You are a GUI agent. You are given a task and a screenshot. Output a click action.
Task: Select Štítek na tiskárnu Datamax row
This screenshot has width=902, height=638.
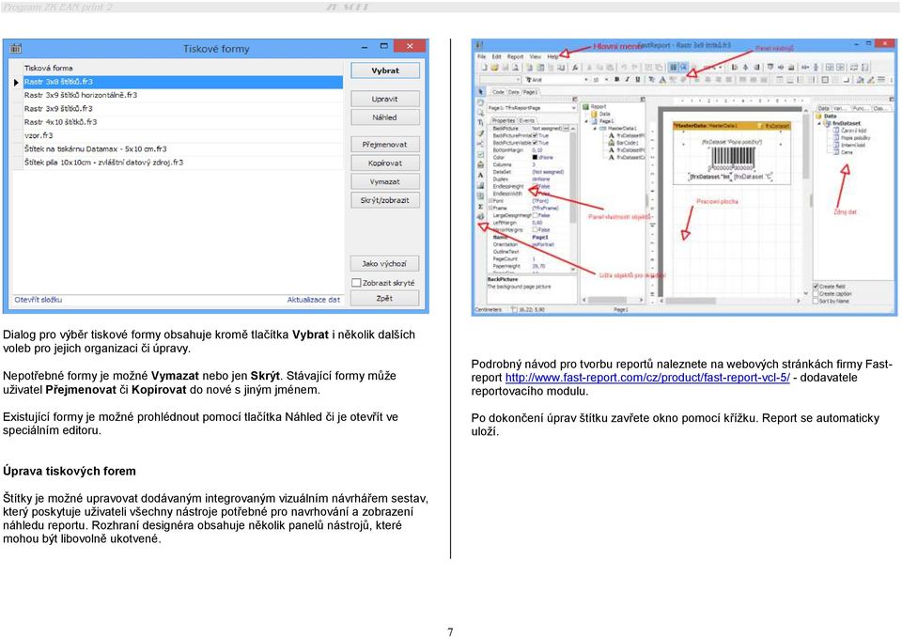[183, 148]
